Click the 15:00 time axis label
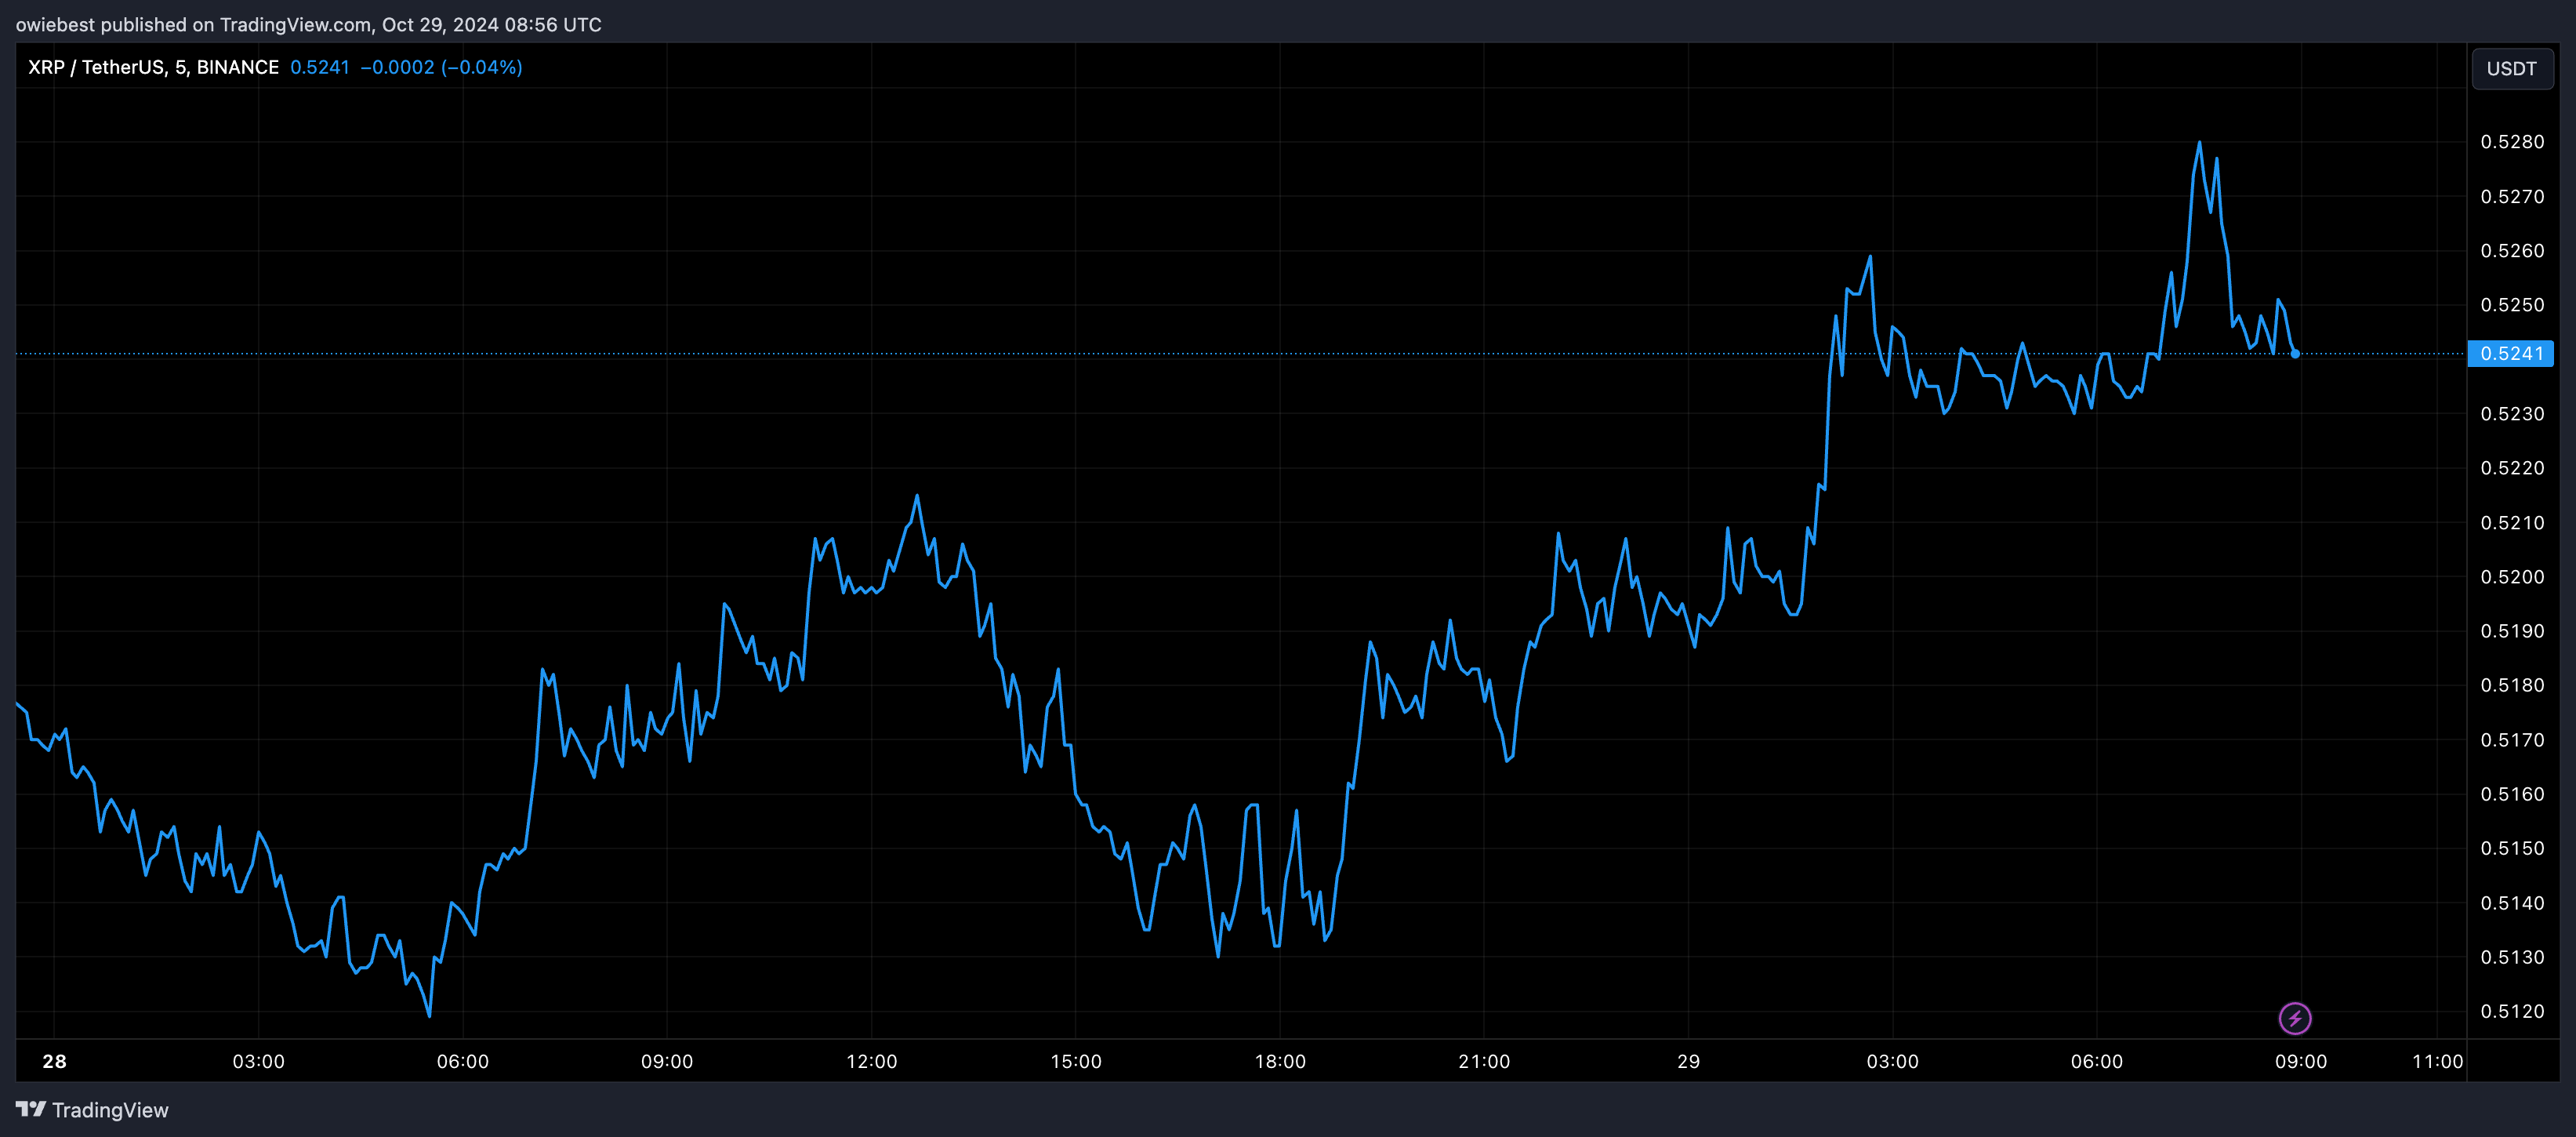This screenshot has height=1137, width=2576. pos(1076,1061)
